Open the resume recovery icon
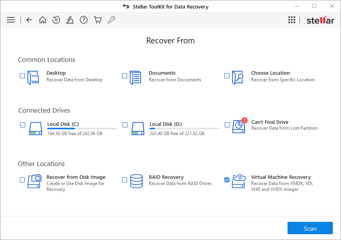The height and width of the screenshot is (240, 341). (x=56, y=19)
